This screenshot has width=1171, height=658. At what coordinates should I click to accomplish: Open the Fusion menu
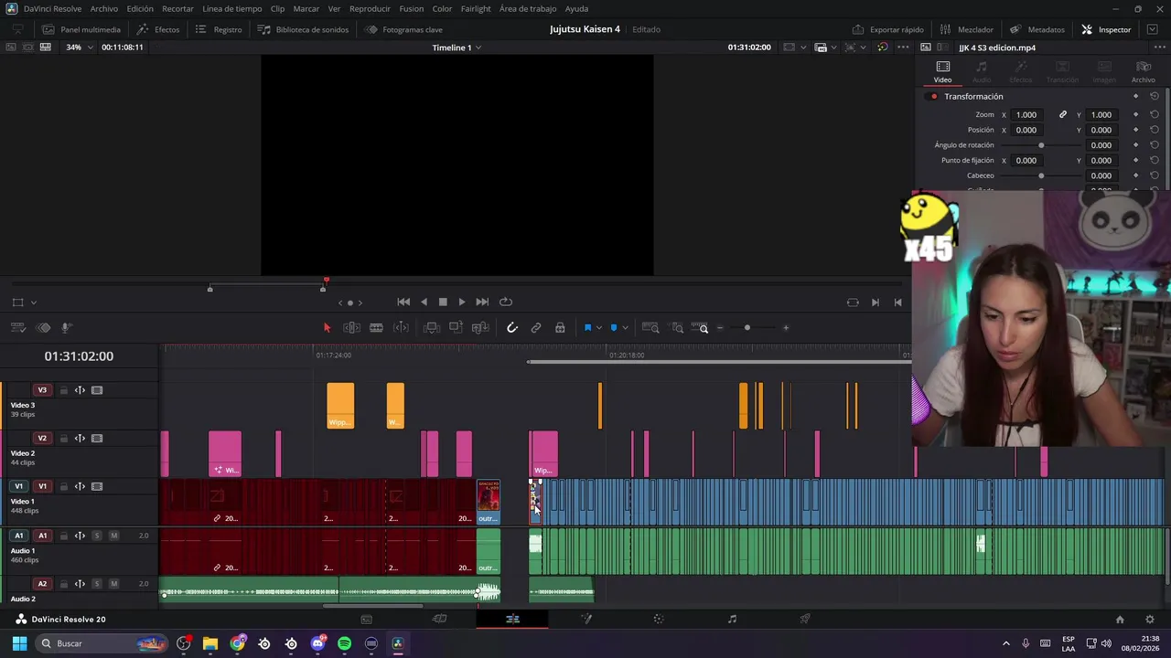412,8
